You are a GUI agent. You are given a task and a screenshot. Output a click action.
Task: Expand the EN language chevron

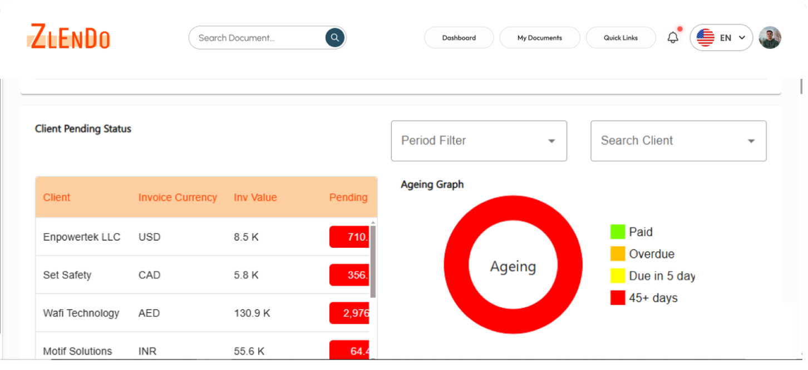741,38
